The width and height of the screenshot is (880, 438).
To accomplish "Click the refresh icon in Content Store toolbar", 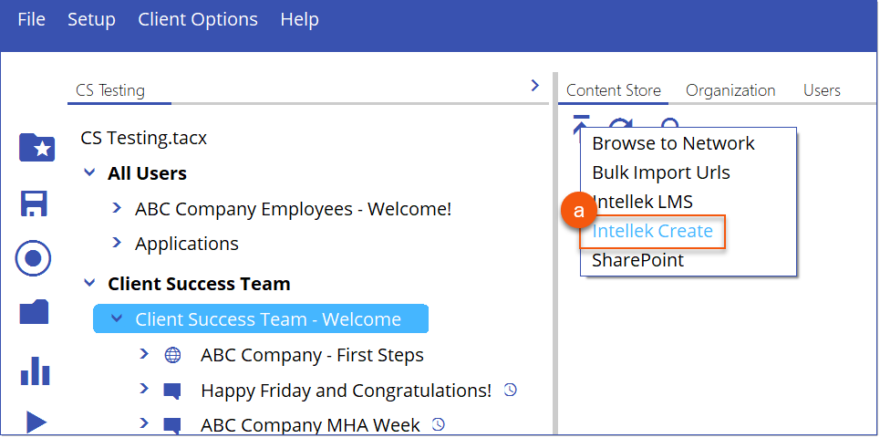I will (621, 123).
